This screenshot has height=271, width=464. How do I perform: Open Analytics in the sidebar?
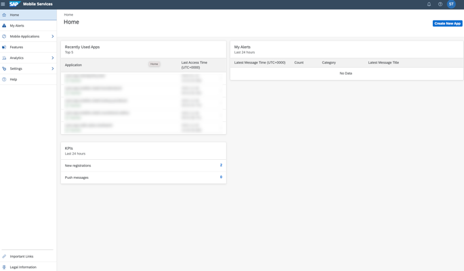[28, 58]
